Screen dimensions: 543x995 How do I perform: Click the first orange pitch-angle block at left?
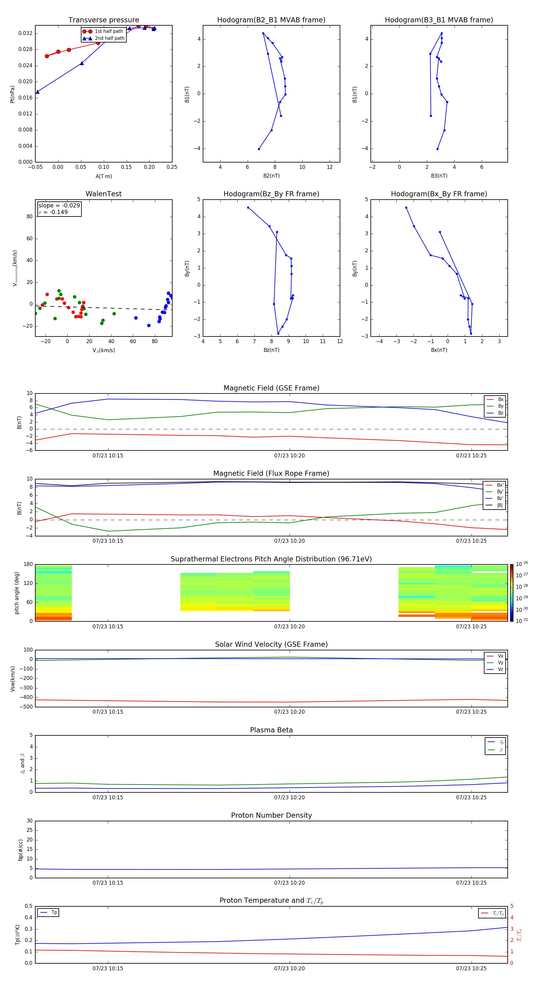[x=53, y=617]
